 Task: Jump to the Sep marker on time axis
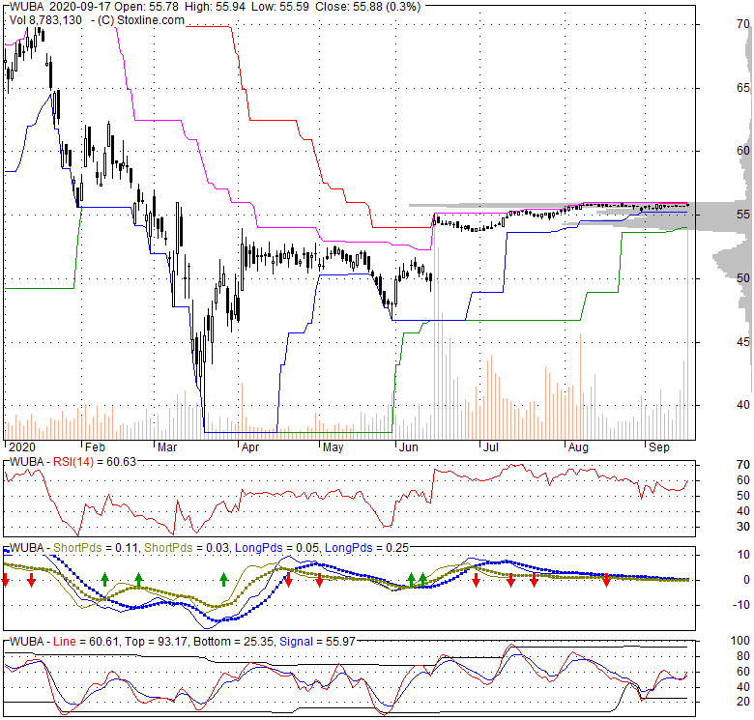tap(659, 447)
